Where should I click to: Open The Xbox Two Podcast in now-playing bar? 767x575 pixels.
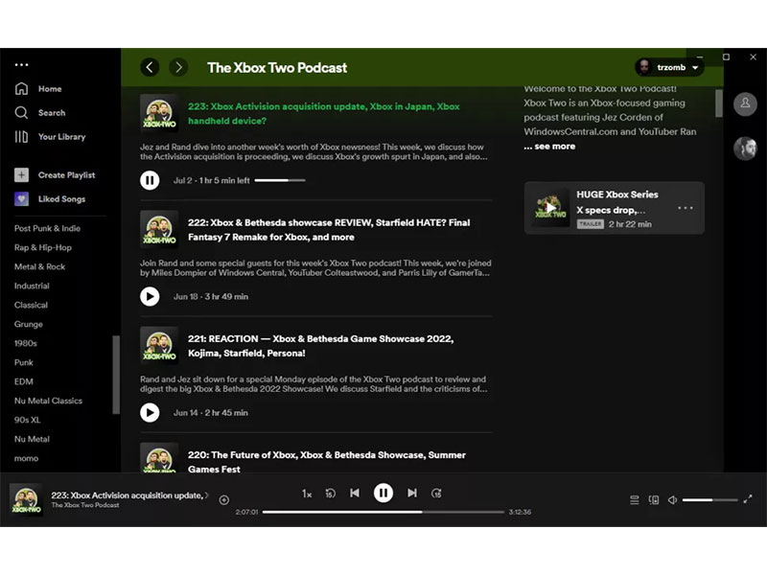coord(85,505)
